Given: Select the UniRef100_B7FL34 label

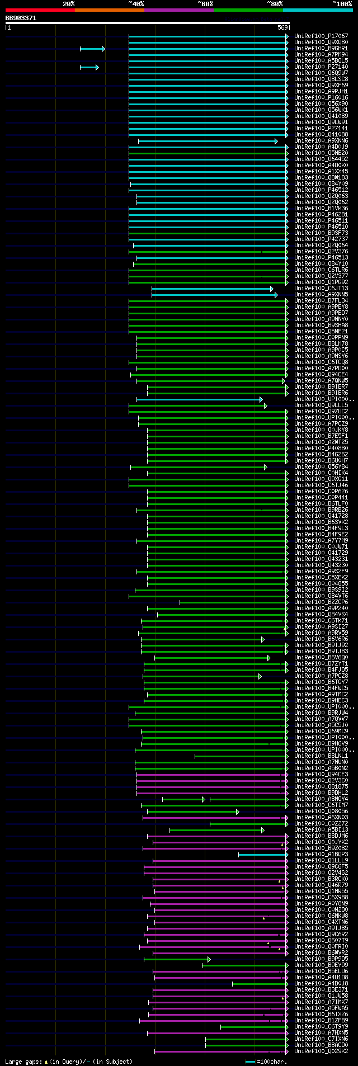Looking at the screenshot, I should (321, 300).
